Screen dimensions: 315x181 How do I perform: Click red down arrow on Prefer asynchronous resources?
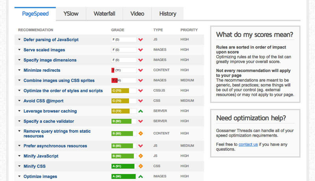[x=141, y=146]
